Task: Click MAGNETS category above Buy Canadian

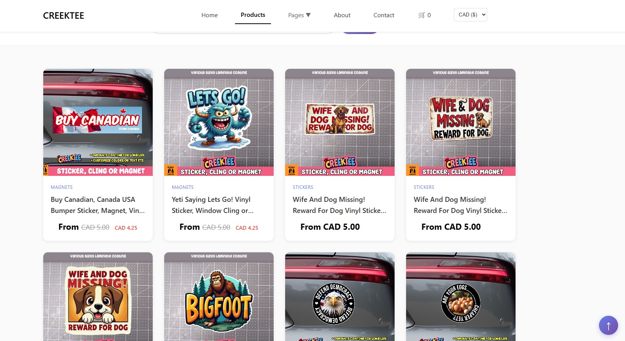Action: (x=62, y=187)
